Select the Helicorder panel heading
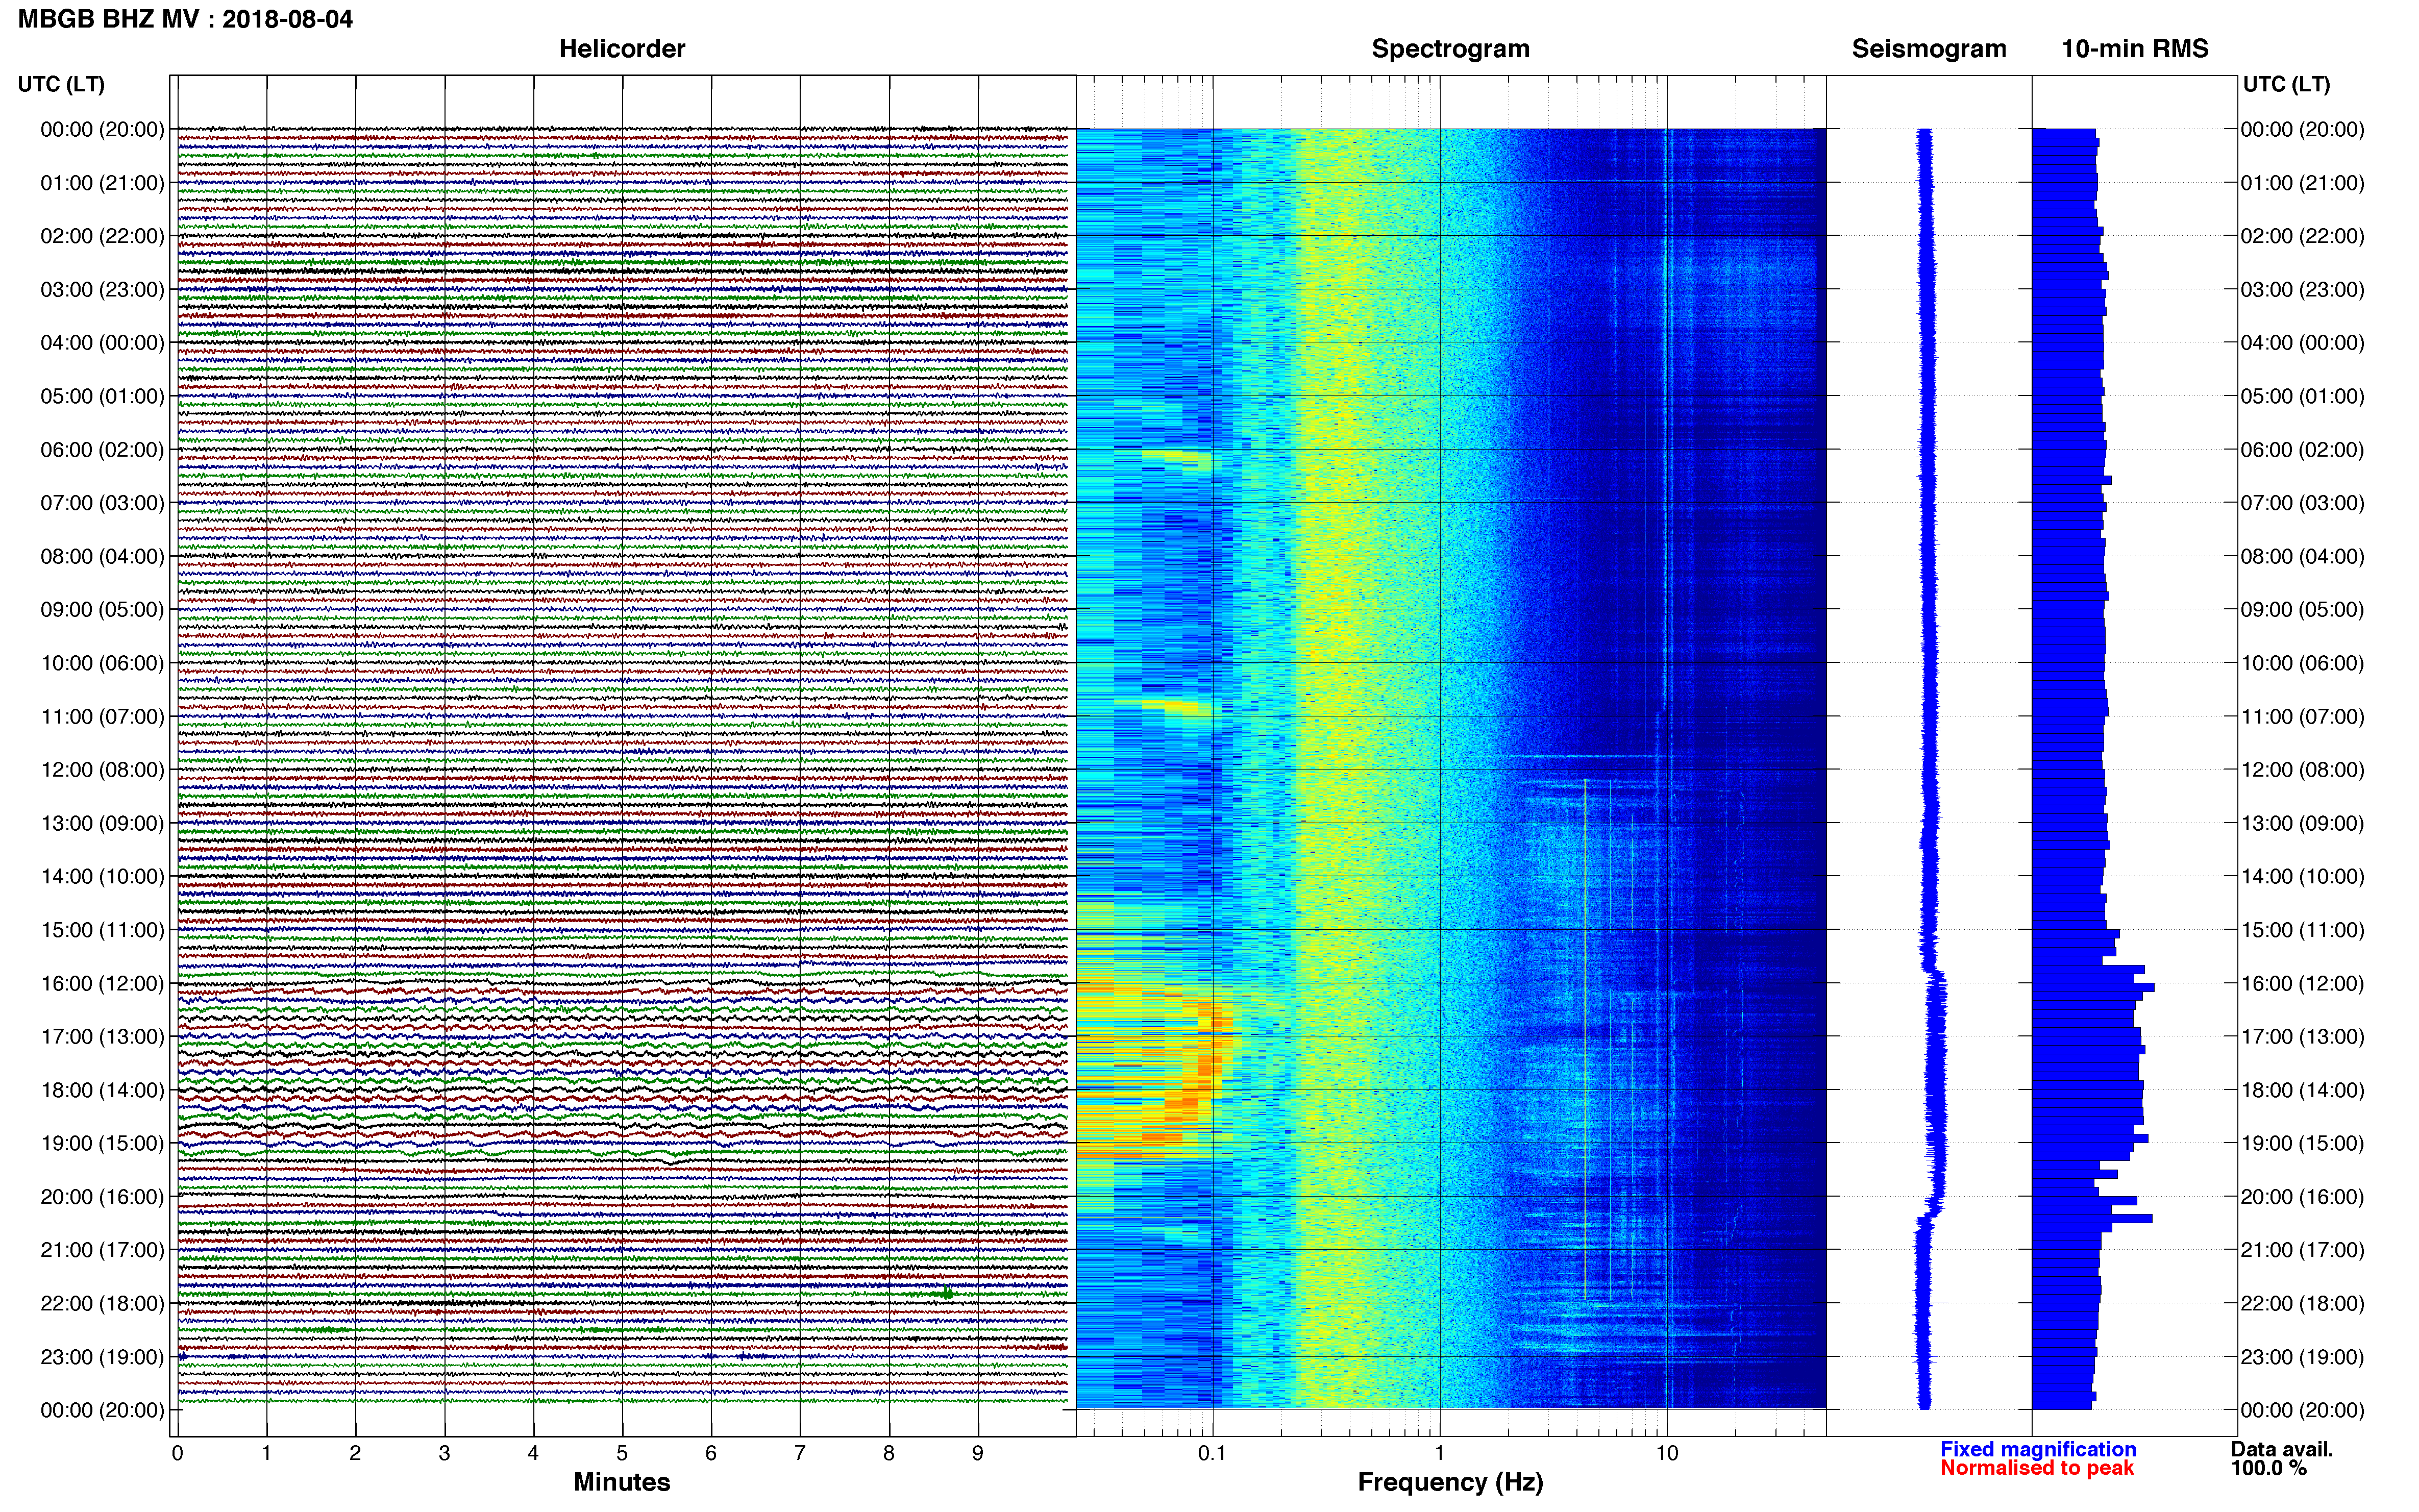 point(622,49)
